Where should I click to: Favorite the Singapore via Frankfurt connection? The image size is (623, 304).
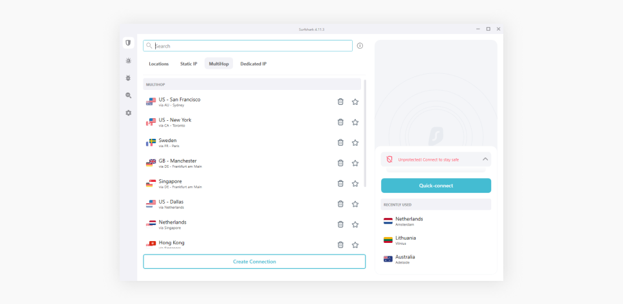pos(355,183)
